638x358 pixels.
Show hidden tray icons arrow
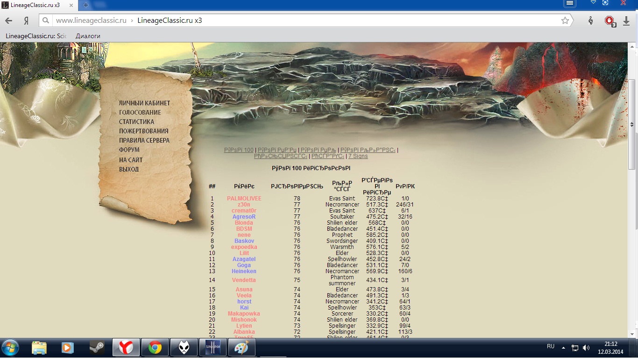click(x=563, y=348)
